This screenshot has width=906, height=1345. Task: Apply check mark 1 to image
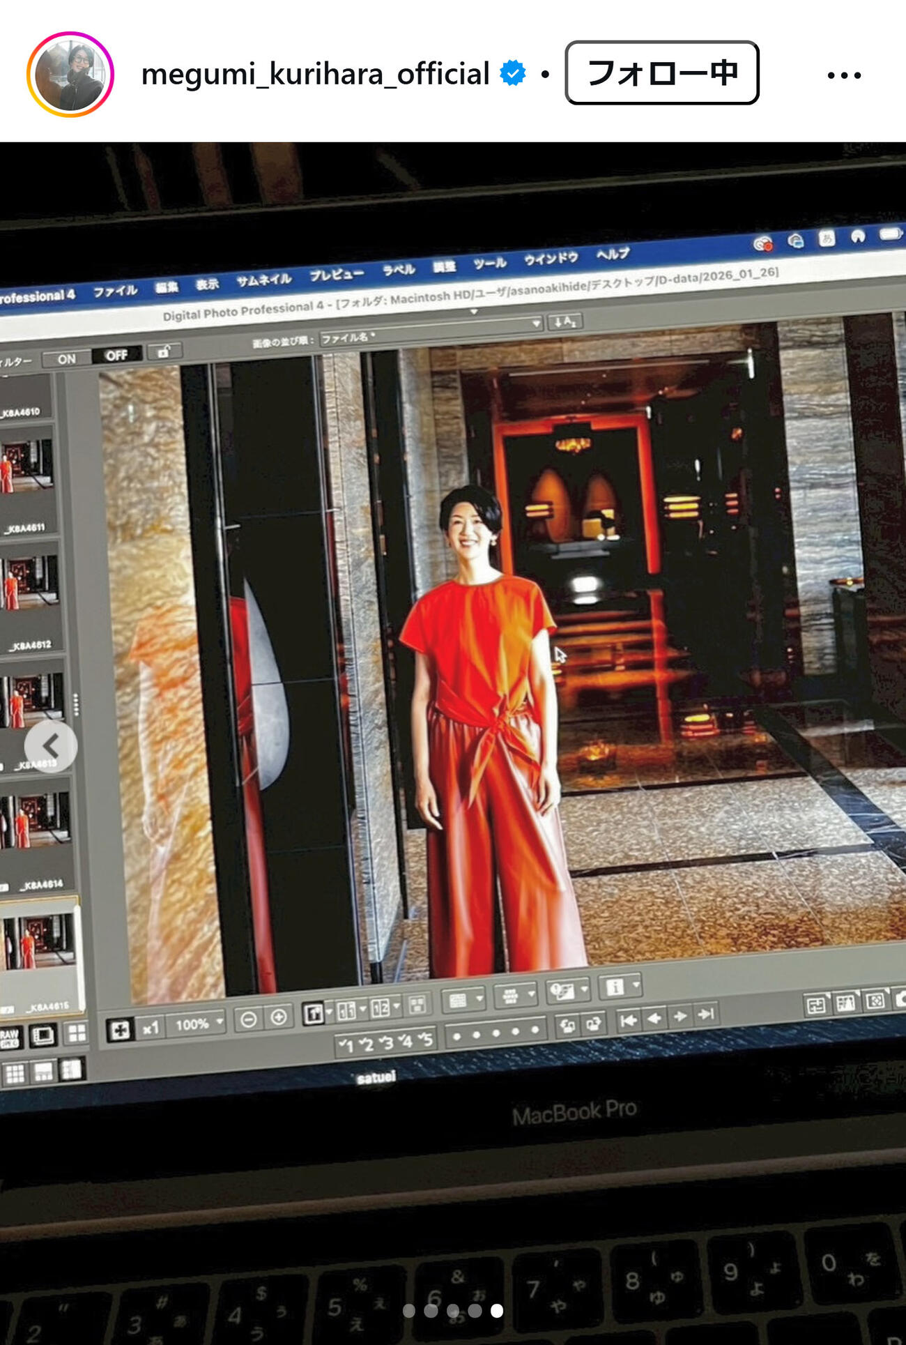pos(346,1045)
